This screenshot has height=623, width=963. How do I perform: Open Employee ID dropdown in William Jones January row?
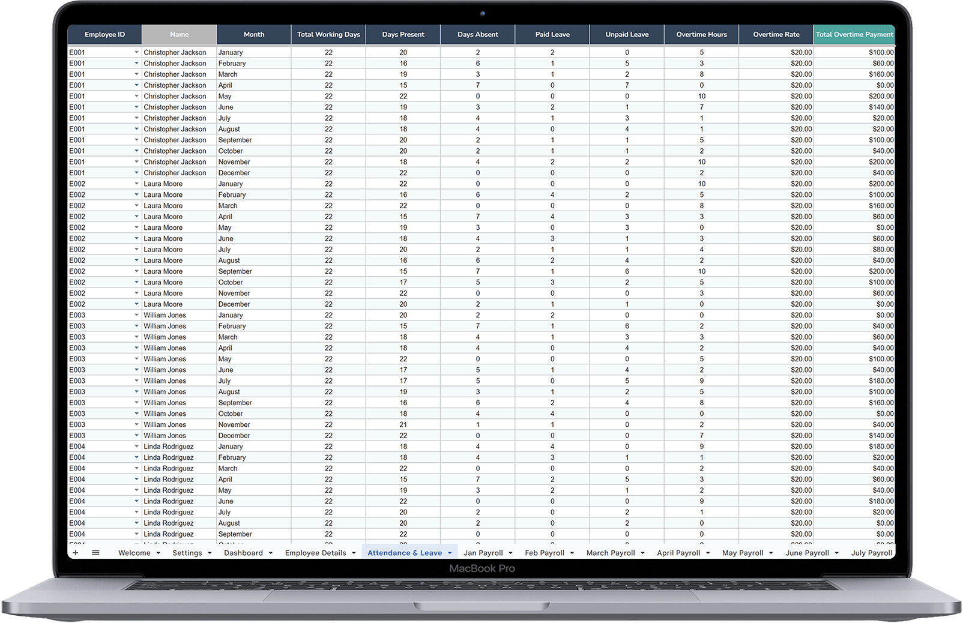(x=136, y=316)
